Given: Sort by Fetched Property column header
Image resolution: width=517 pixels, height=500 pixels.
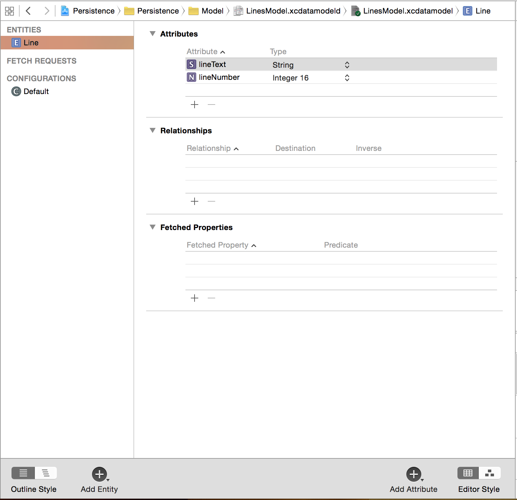Looking at the screenshot, I should click(x=221, y=245).
